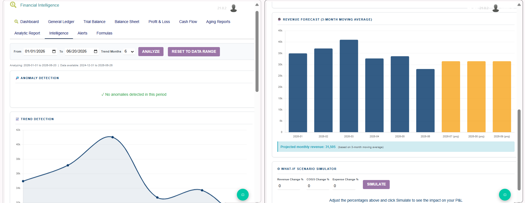525x203 pixels.
Task: Click the peak data point on trend chart
Action: pyautogui.click(x=113, y=137)
